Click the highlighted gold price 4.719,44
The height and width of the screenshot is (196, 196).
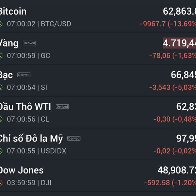tap(179, 43)
